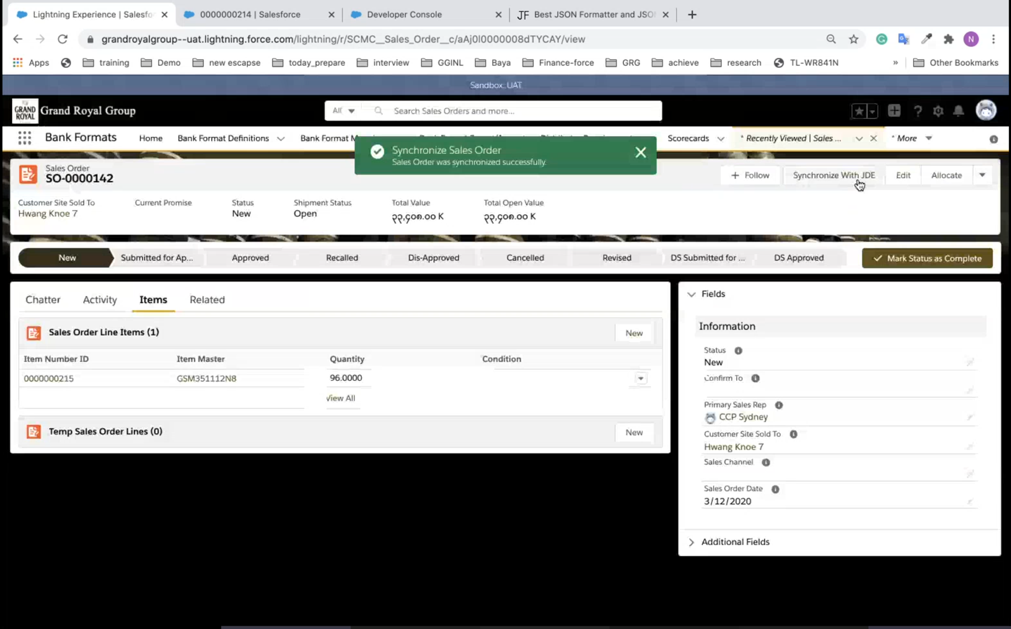Click the Salesforce notifications bell
Screen dimensions: 1011x629
click(x=958, y=111)
